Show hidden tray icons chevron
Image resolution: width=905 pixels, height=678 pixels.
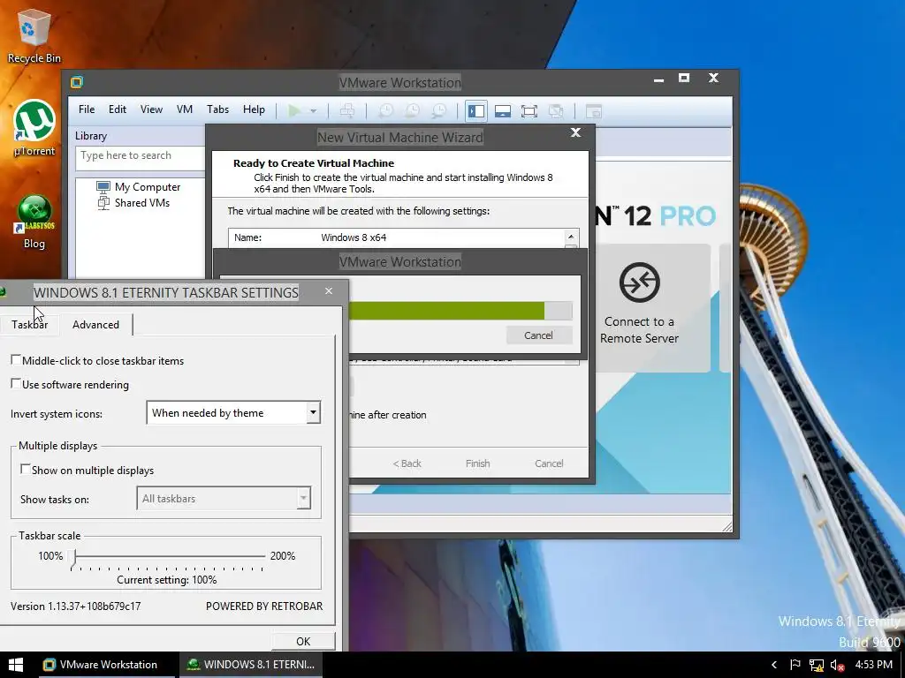click(774, 665)
